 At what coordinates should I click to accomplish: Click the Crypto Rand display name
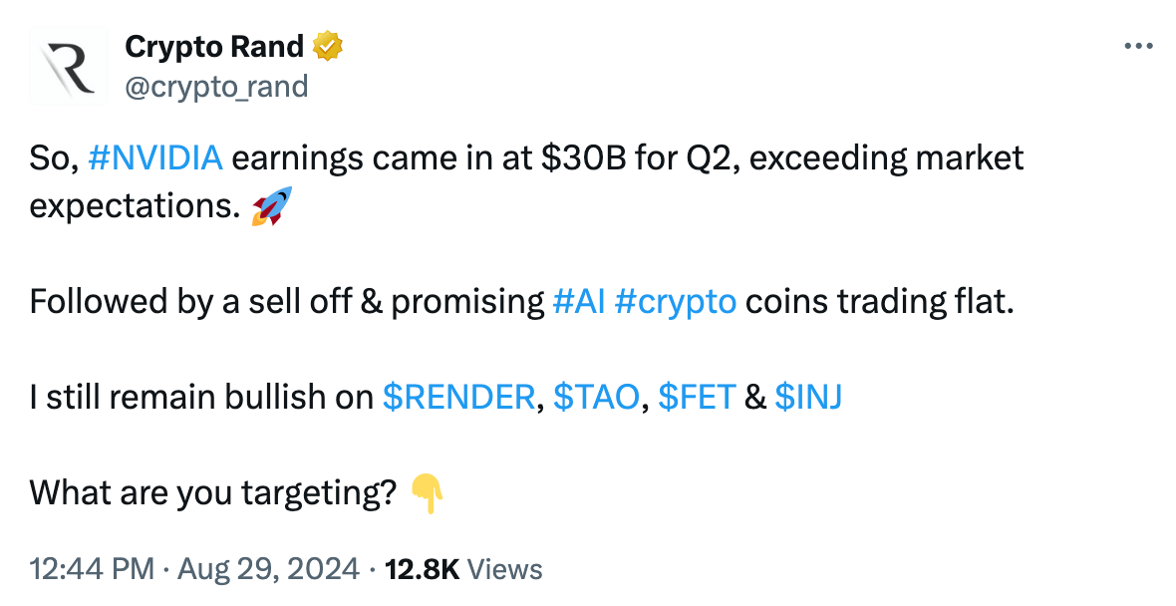tap(213, 46)
